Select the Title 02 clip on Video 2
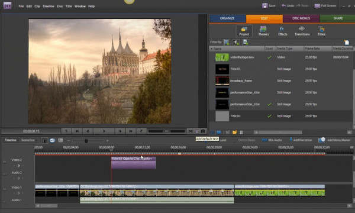The image size is (355, 213). tap(133, 163)
